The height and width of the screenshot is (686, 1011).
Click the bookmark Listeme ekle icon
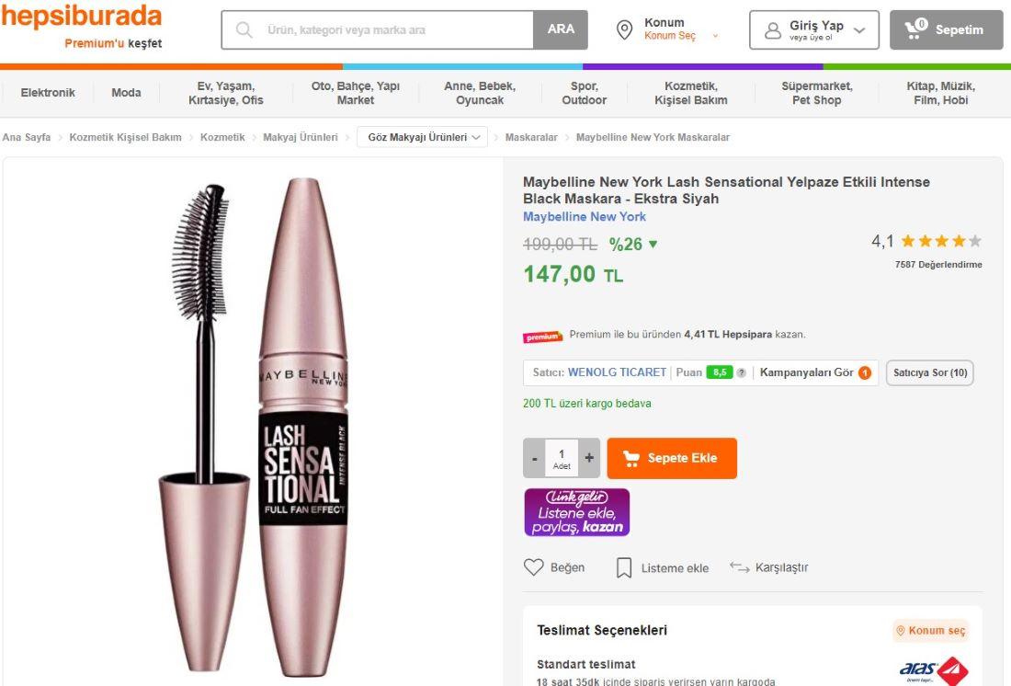(x=624, y=568)
